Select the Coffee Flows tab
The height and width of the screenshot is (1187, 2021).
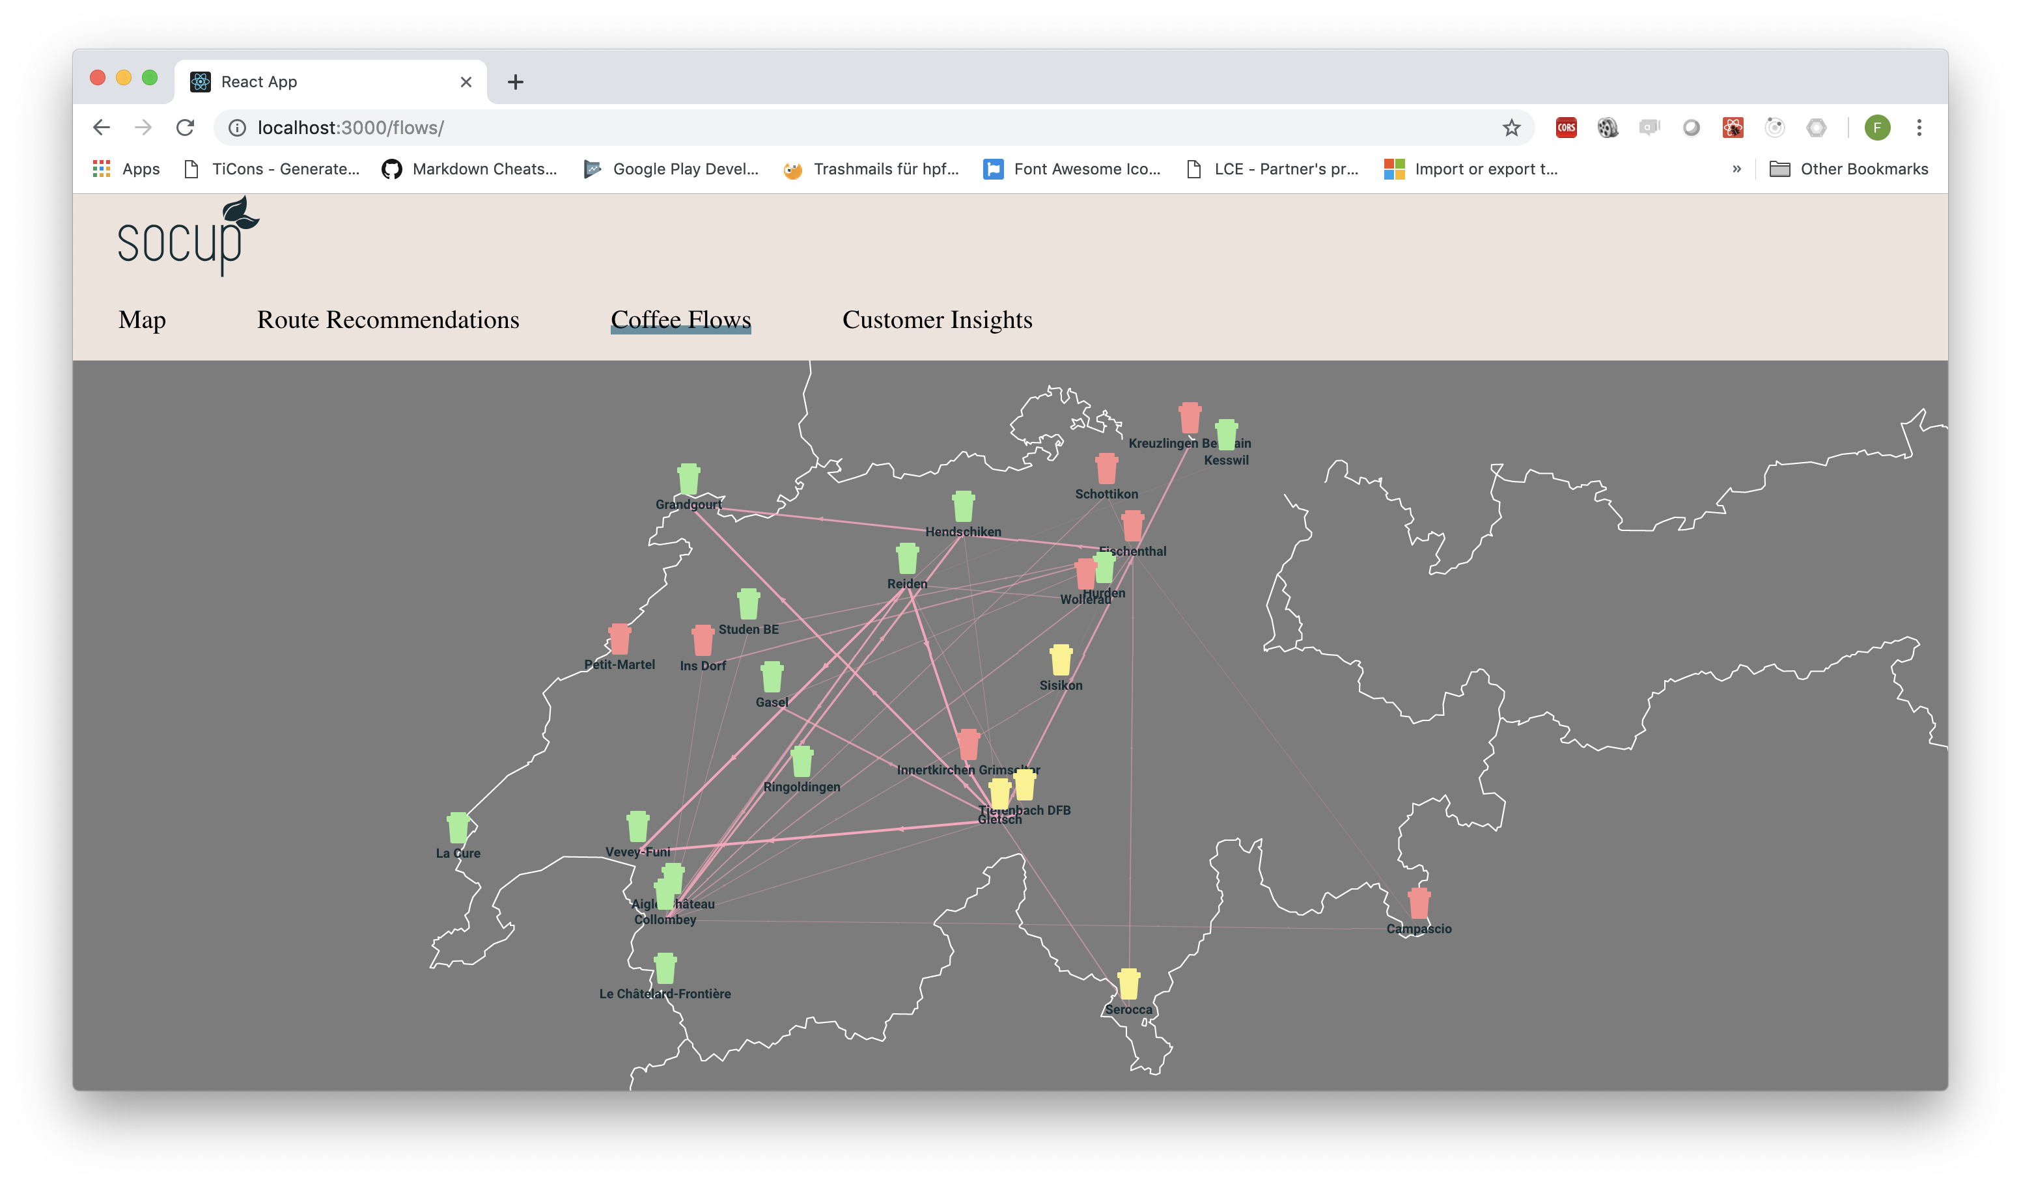680,320
